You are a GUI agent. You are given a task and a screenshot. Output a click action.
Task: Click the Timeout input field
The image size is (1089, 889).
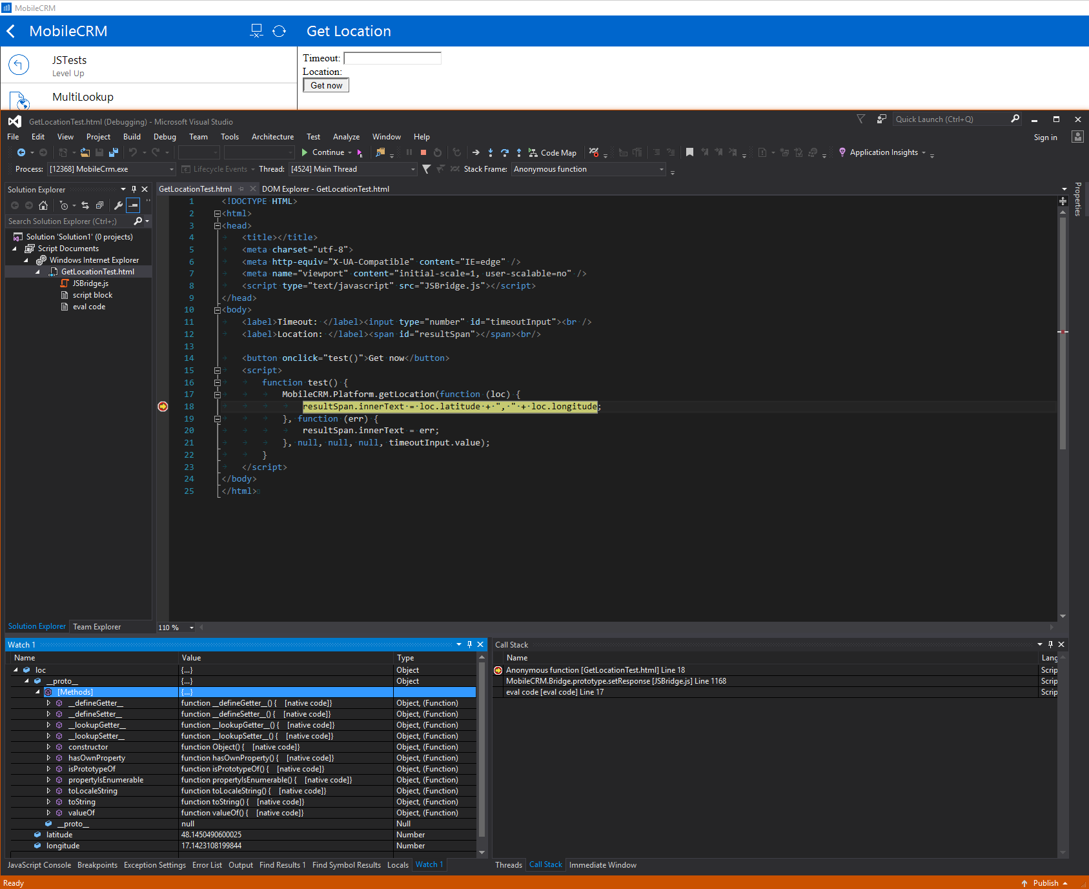pyautogui.click(x=392, y=58)
